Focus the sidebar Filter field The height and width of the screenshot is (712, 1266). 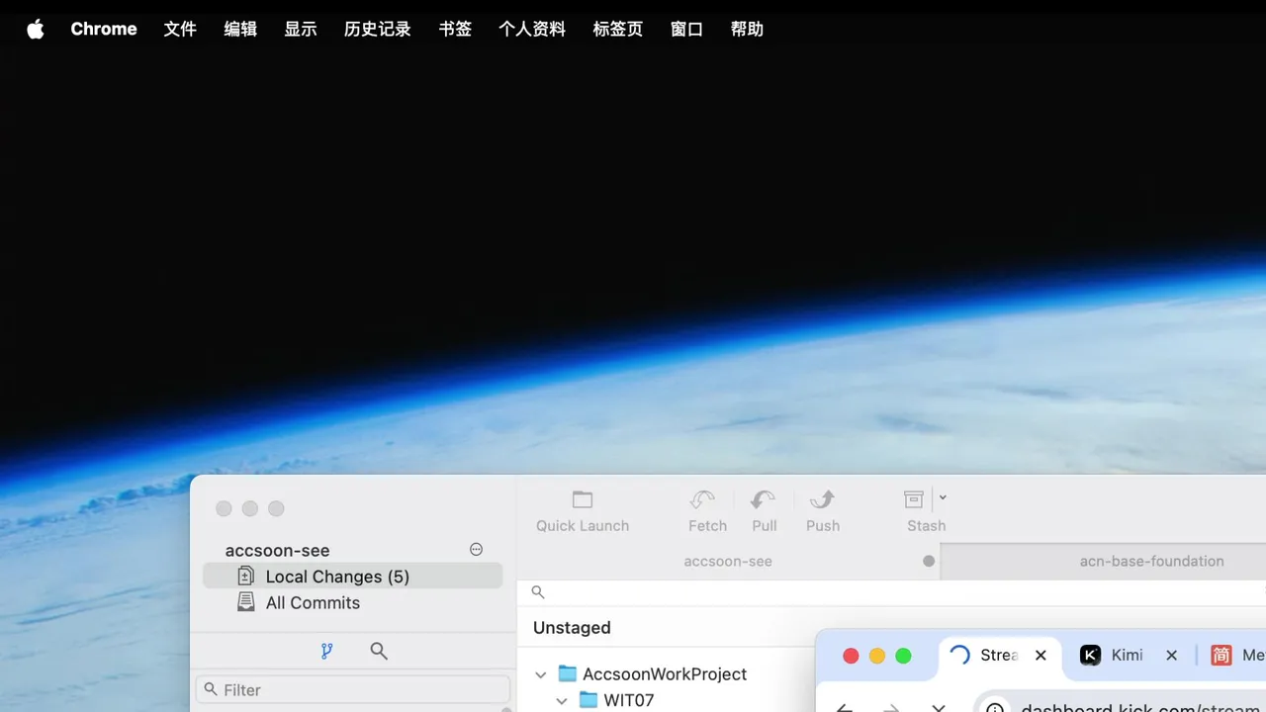(x=353, y=689)
